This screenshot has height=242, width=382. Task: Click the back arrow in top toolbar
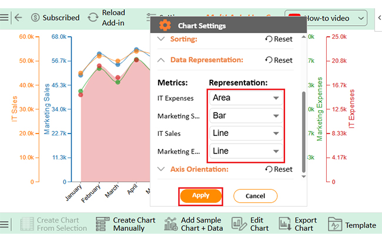point(18,18)
